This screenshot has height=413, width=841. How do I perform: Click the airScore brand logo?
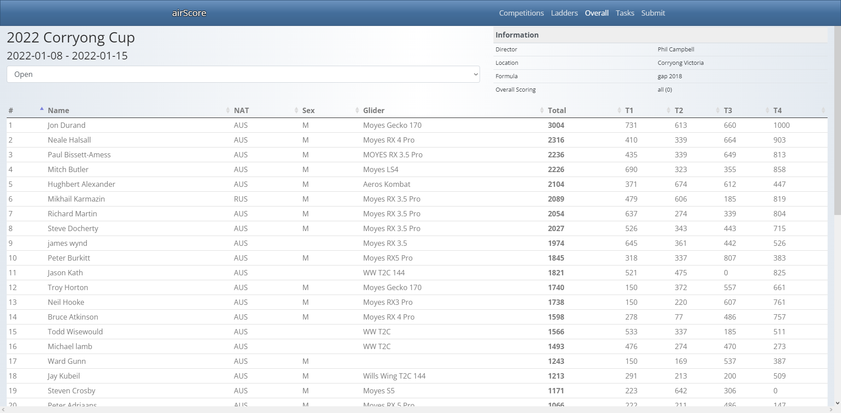point(189,13)
